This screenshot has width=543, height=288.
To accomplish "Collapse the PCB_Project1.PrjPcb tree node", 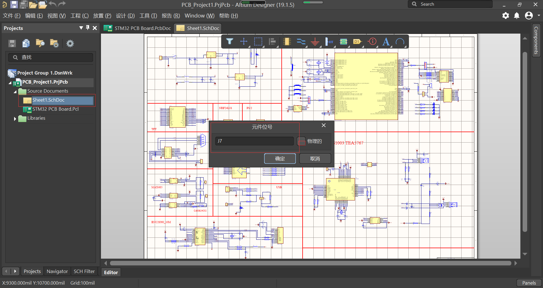I will point(10,83).
